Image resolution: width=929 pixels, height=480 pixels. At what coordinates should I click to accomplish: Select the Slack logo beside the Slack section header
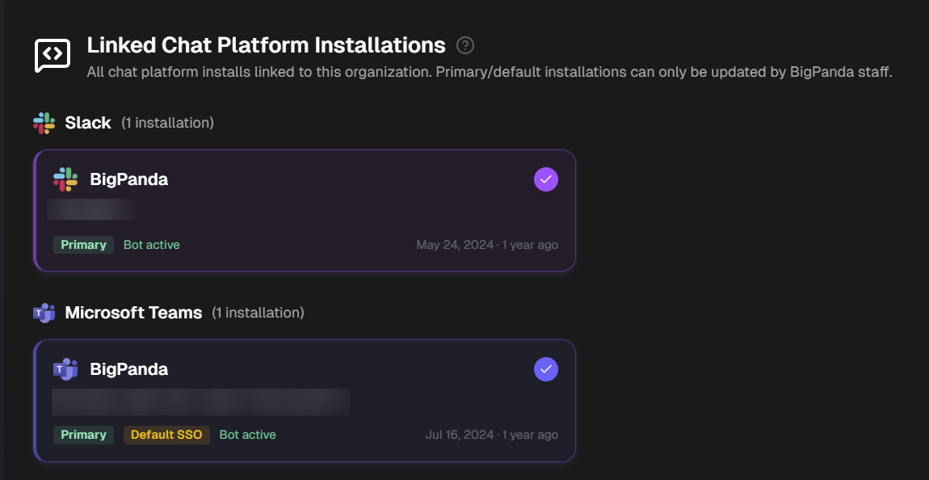[x=42, y=123]
